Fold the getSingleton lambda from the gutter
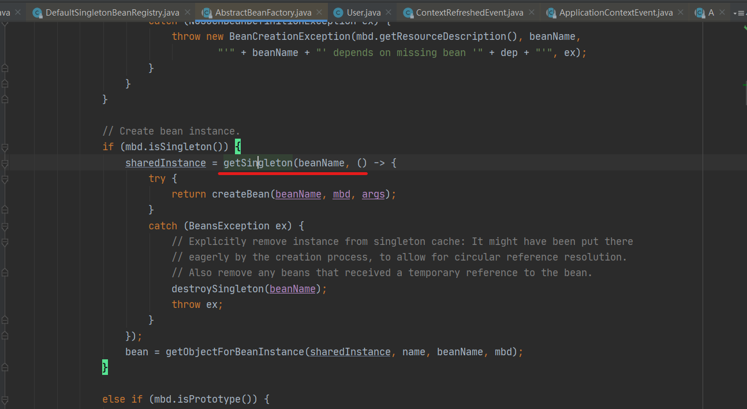747x409 pixels. click(x=5, y=163)
